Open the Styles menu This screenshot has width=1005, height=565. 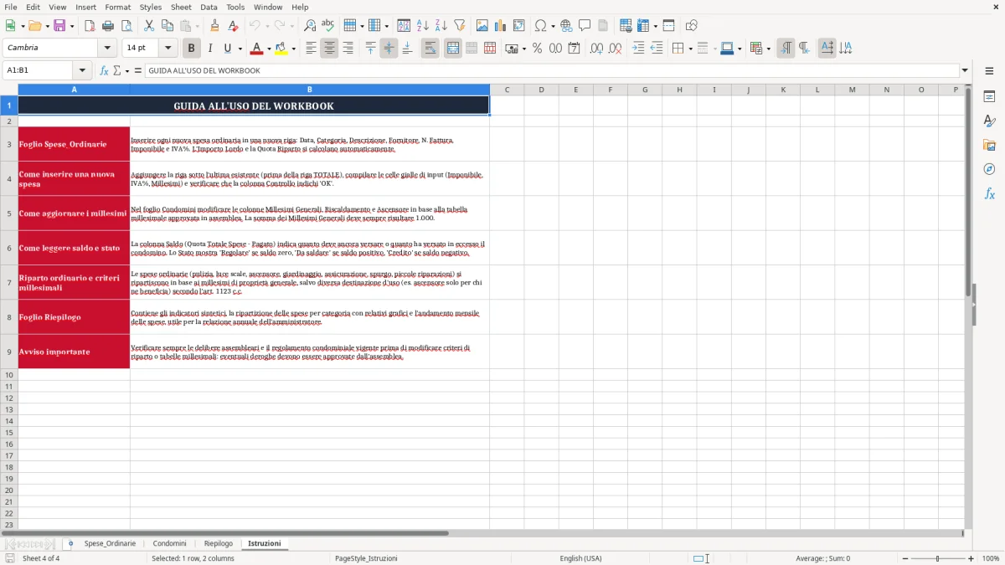pyautogui.click(x=151, y=7)
